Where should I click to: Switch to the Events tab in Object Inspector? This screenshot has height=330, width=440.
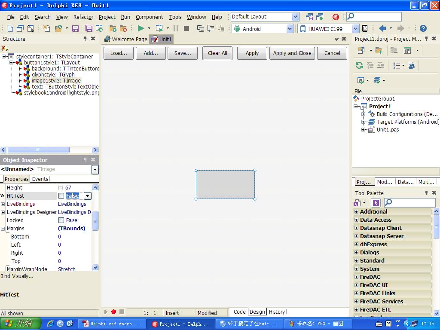point(40,179)
